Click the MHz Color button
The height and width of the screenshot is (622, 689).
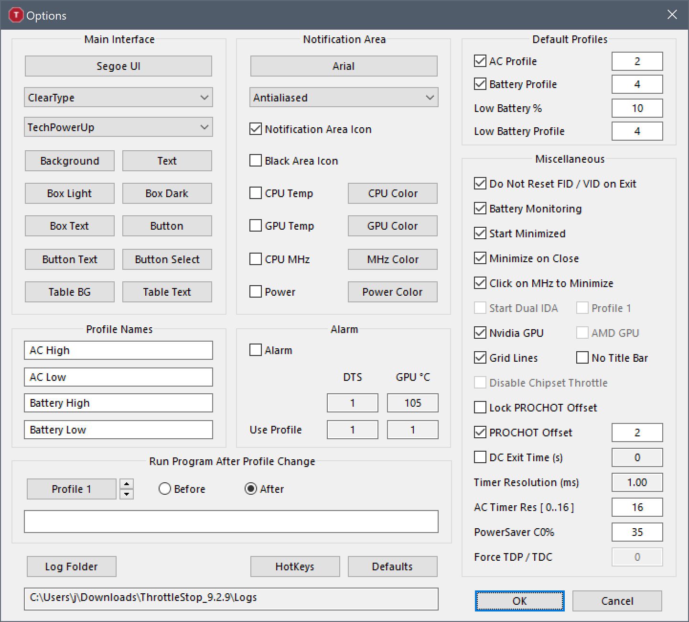click(x=393, y=259)
